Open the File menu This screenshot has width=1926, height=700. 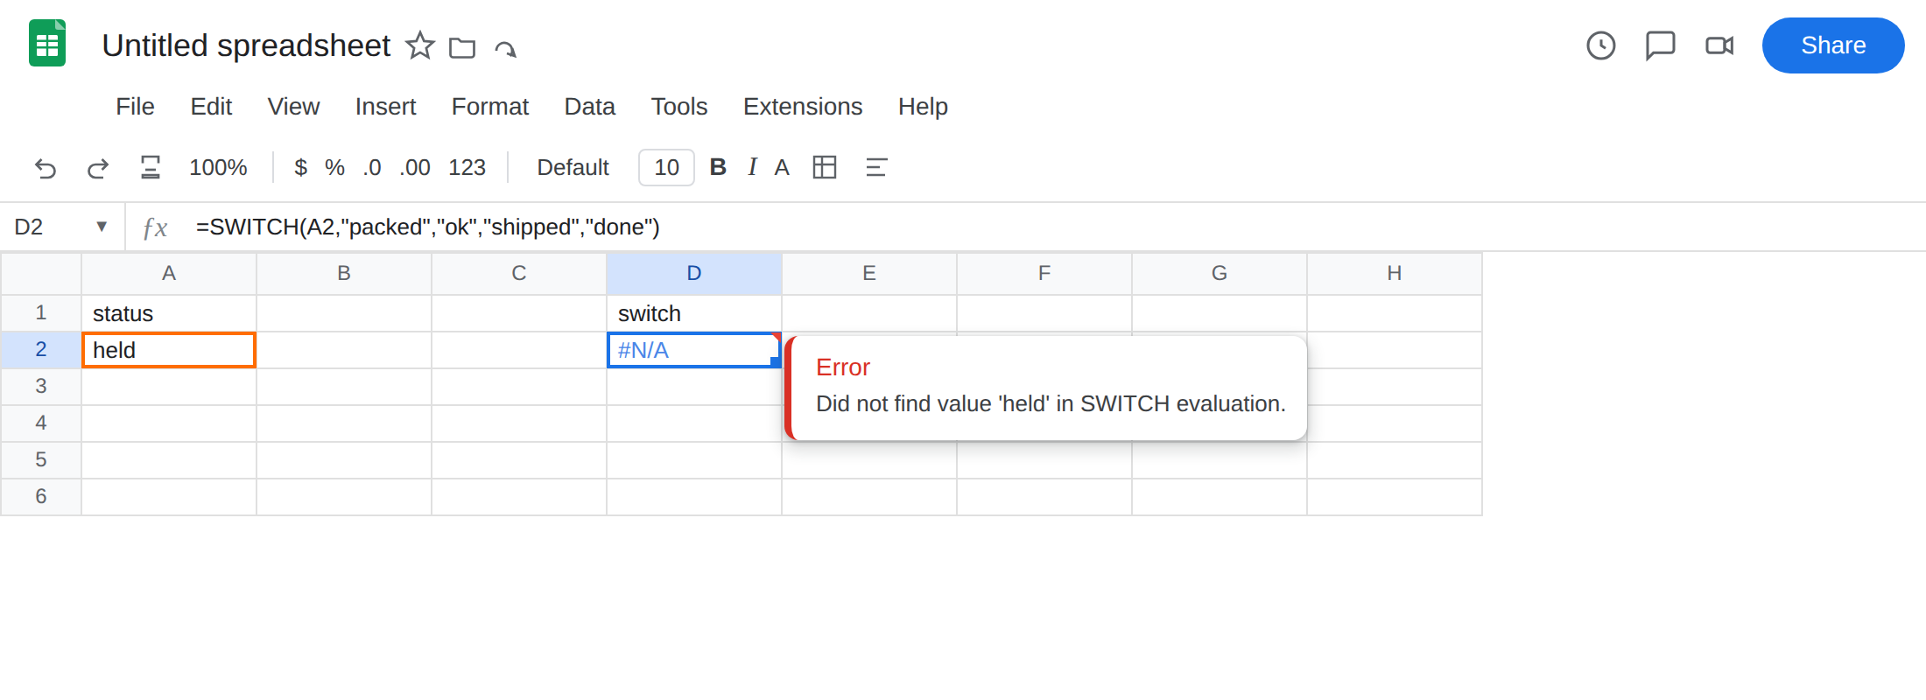pos(135,107)
